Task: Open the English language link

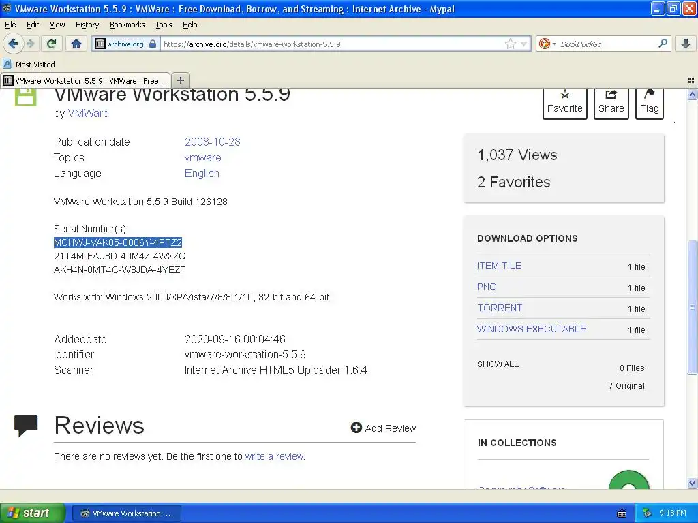Action: pos(202,174)
